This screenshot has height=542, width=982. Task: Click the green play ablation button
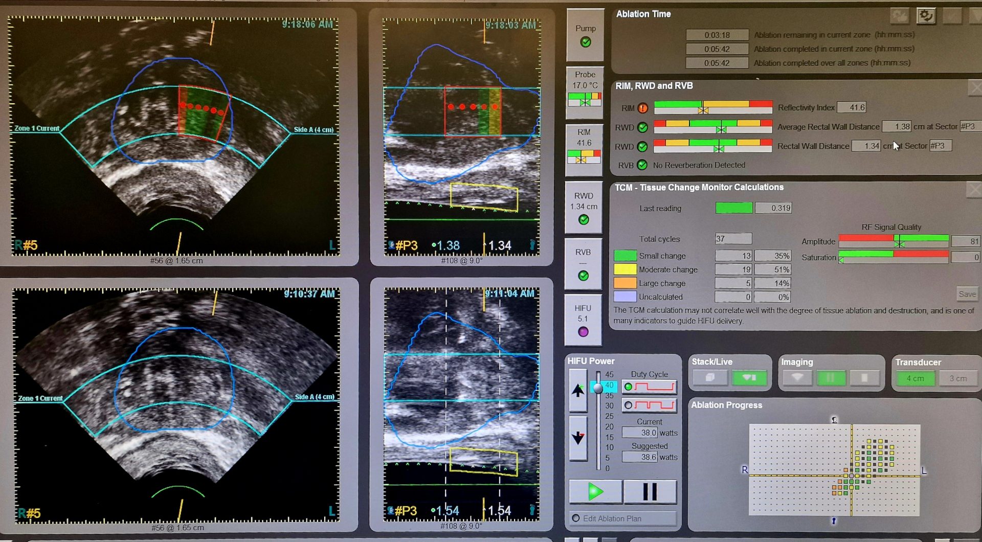[x=595, y=492]
